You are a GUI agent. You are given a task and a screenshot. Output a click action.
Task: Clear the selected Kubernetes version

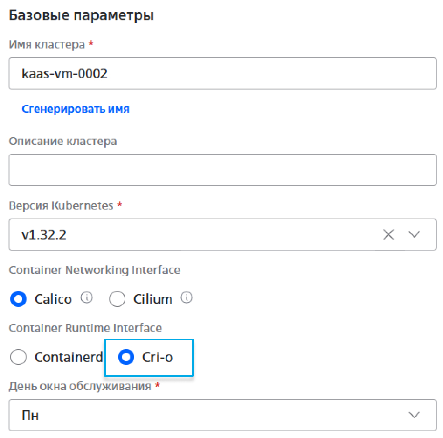click(x=388, y=234)
